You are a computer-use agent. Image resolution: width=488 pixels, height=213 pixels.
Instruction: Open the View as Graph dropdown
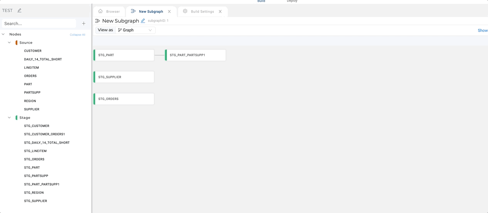tap(135, 30)
